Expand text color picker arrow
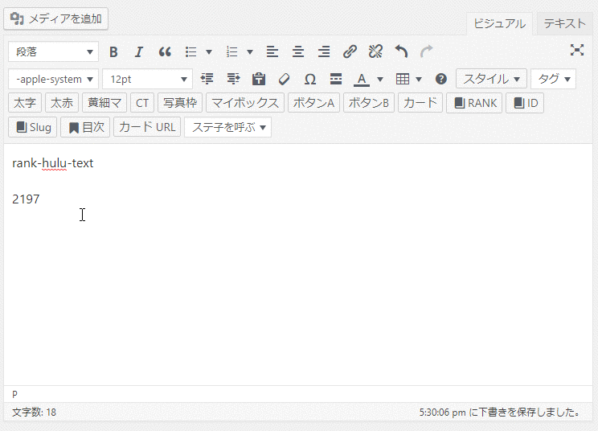 [380, 80]
